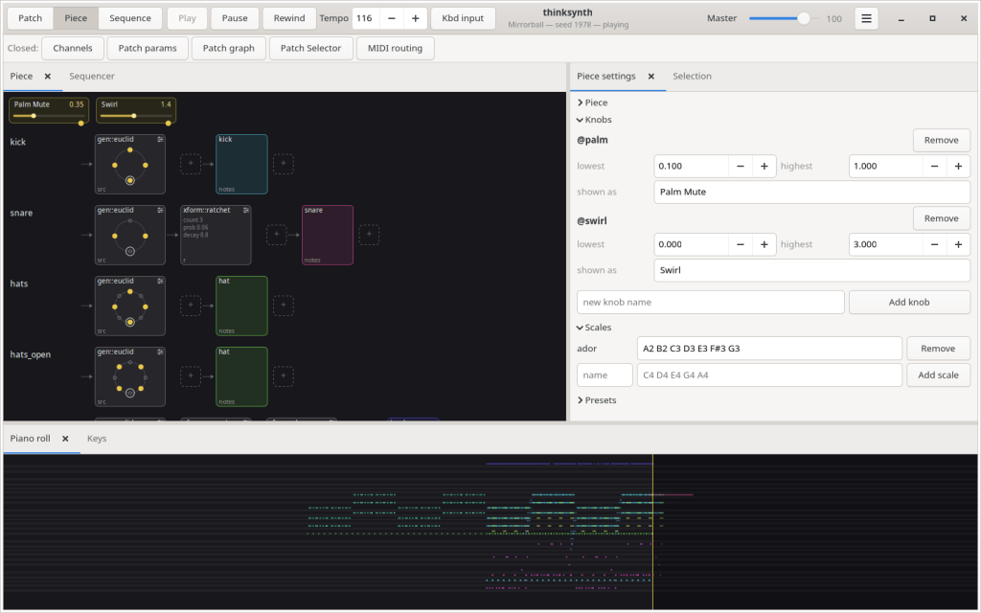This screenshot has width=981, height=613.
Task: Increase @swirl highest value
Action: [x=958, y=244]
